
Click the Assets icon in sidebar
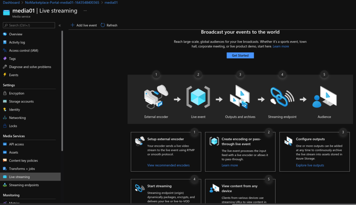[x=5, y=152]
